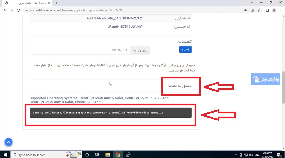The width and height of the screenshot is (285, 158).
Task: Click the تنظیمات settings heading
Action: pyautogui.click(x=185, y=42)
